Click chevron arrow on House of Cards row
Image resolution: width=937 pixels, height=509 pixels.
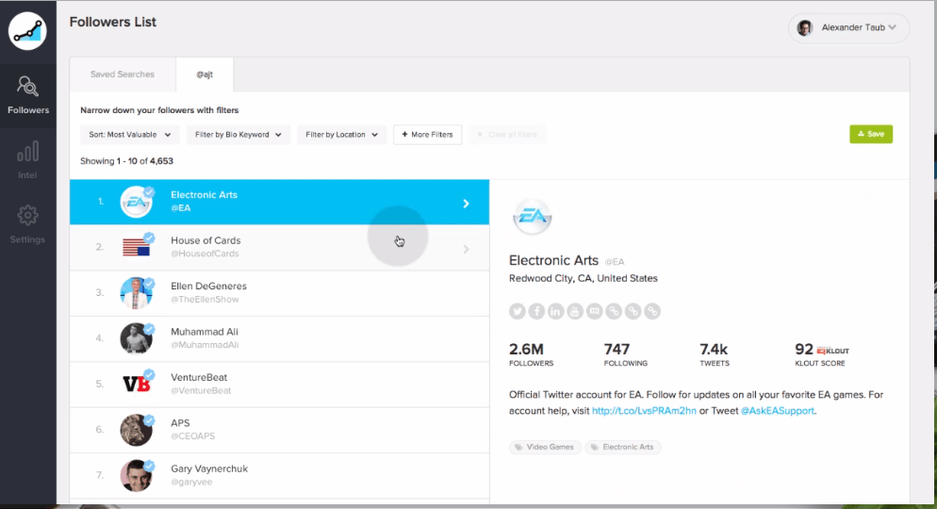[466, 249]
